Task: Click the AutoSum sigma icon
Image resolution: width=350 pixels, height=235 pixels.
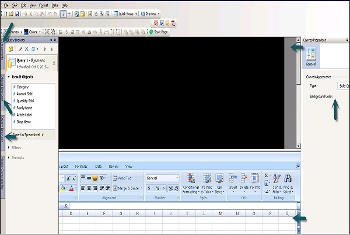Action: [x=267, y=175]
